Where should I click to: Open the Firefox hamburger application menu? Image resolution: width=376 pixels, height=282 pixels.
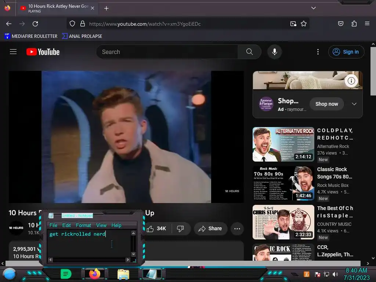coord(367,23)
